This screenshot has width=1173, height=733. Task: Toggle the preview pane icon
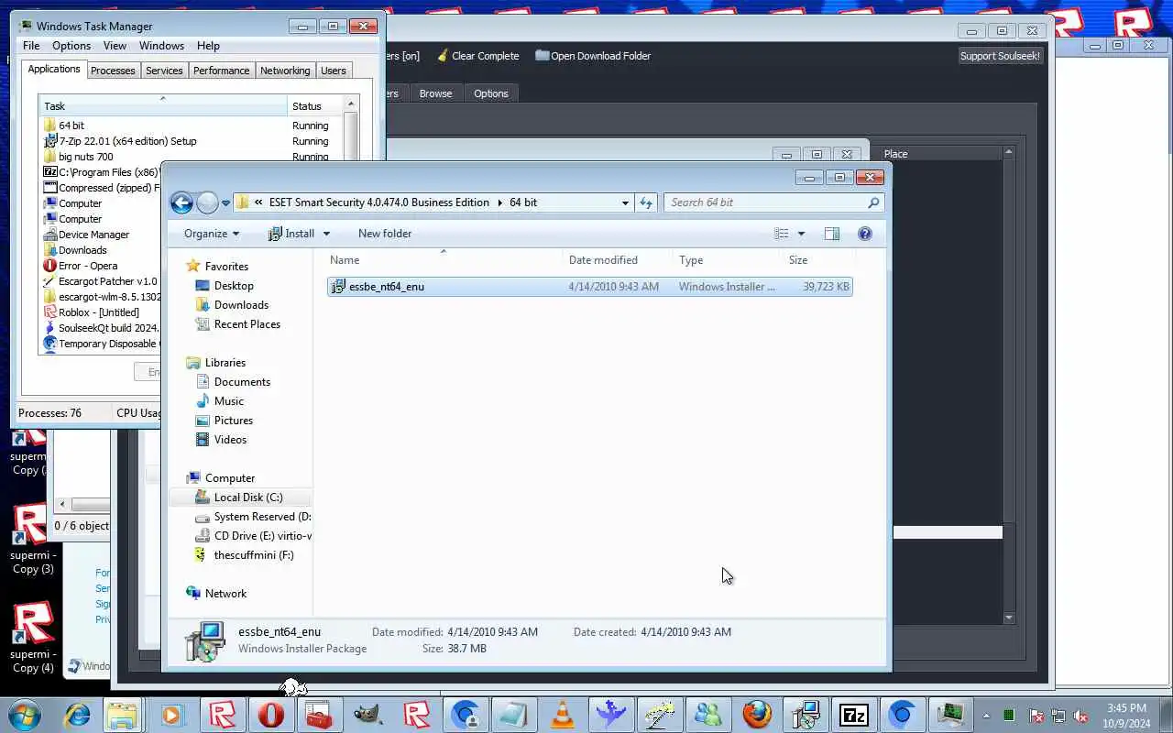pos(832,234)
